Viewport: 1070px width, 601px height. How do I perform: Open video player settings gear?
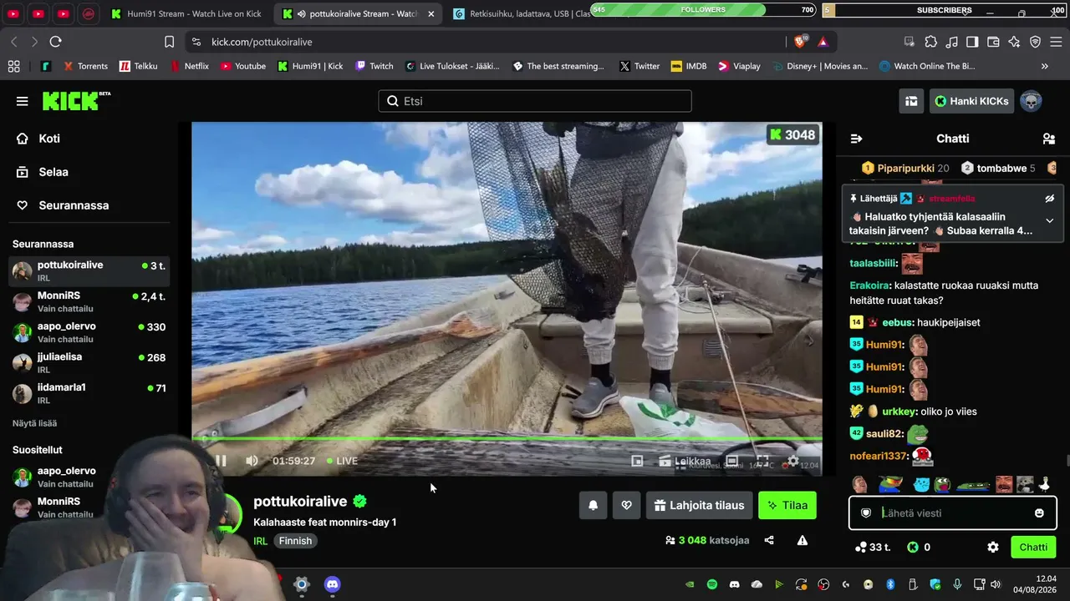793,461
